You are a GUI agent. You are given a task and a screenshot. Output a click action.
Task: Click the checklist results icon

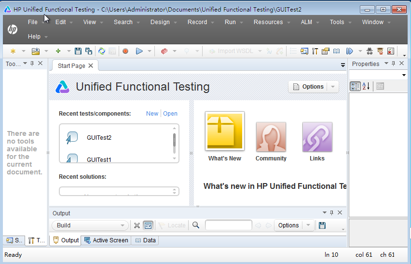coord(391,51)
